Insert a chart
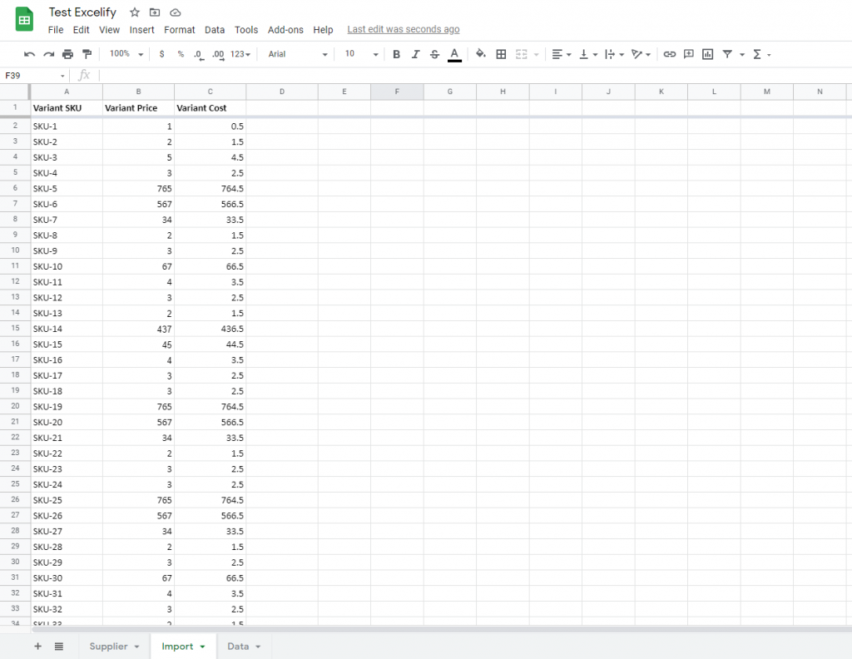The width and height of the screenshot is (852, 659). point(707,53)
